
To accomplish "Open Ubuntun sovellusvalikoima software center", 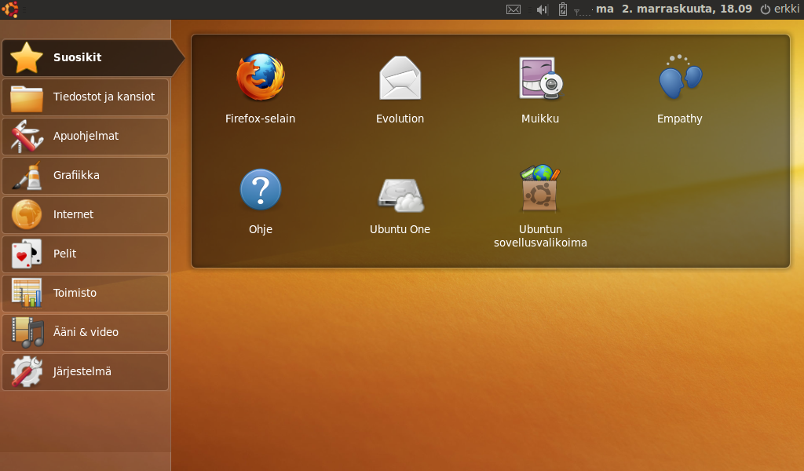I will click(x=540, y=189).
